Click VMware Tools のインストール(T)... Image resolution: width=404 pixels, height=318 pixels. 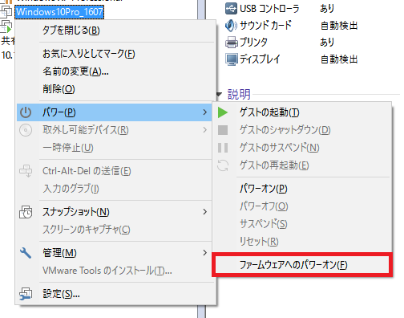pyautogui.click(x=107, y=271)
